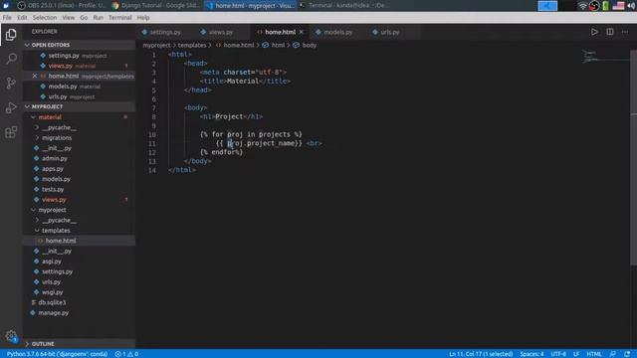
Task: Open the View menu
Action: pos(69,18)
